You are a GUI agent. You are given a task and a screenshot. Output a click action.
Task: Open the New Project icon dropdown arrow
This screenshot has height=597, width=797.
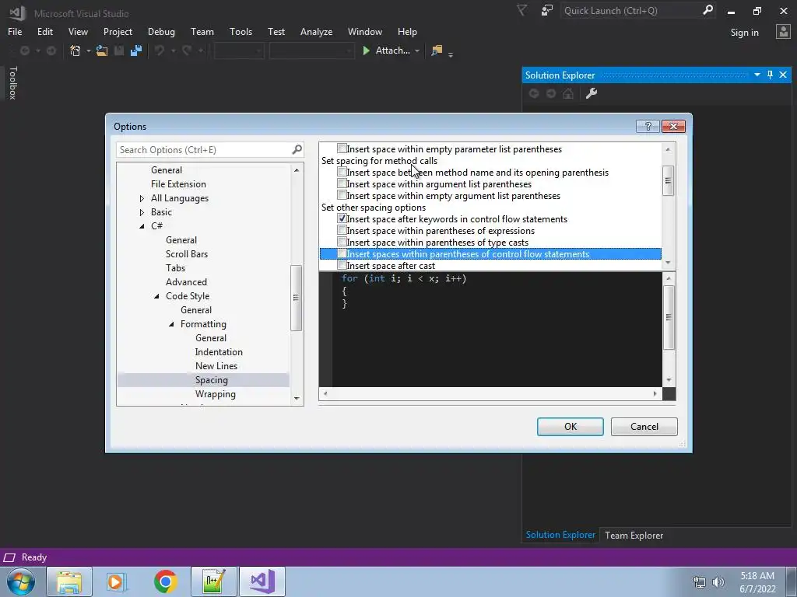tap(89, 51)
